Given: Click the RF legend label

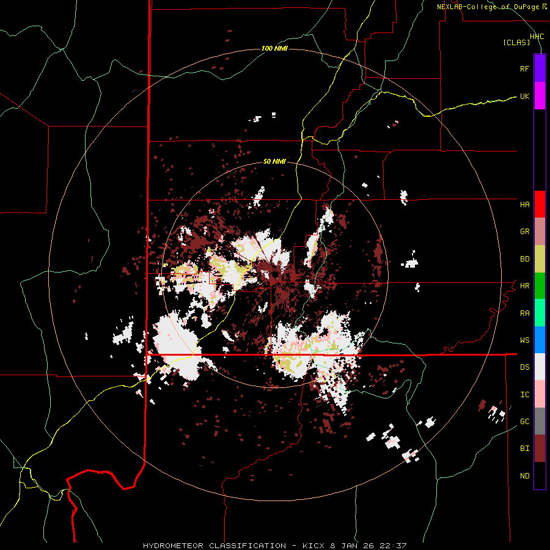Looking at the screenshot, I should click(524, 68).
